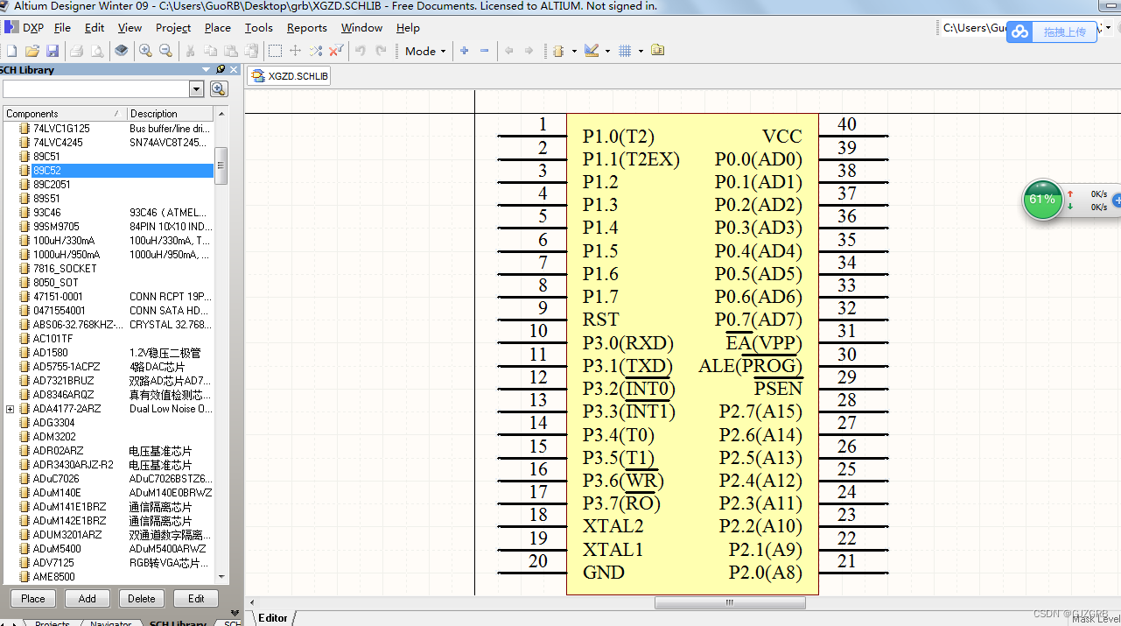Viewport: 1121px width, 626px height.
Task: Create a new document from the toolbar
Action: pos(11,51)
